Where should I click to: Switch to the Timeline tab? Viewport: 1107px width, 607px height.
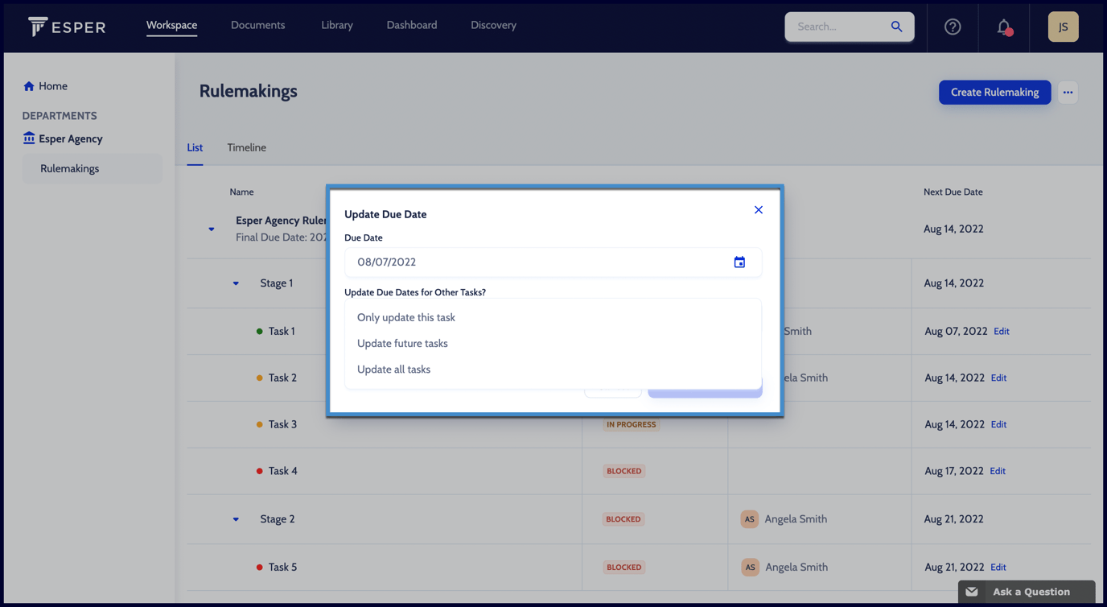(x=246, y=148)
